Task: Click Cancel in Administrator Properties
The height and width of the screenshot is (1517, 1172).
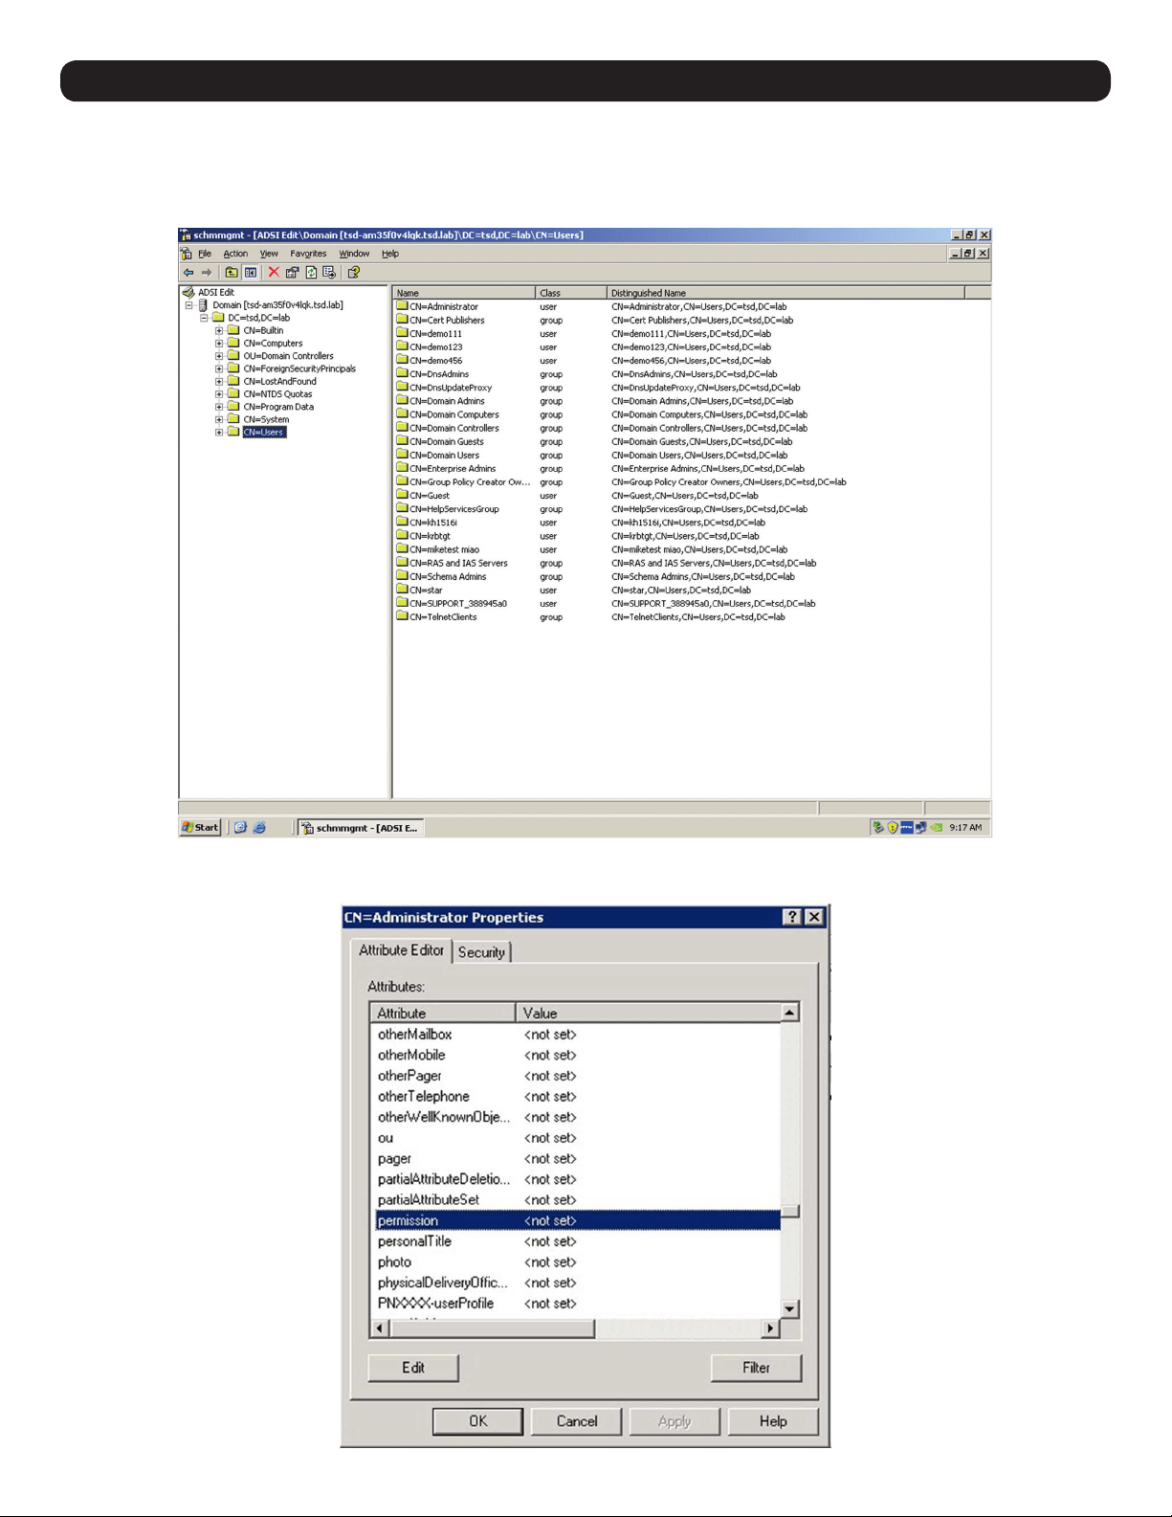Action: [x=577, y=1421]
